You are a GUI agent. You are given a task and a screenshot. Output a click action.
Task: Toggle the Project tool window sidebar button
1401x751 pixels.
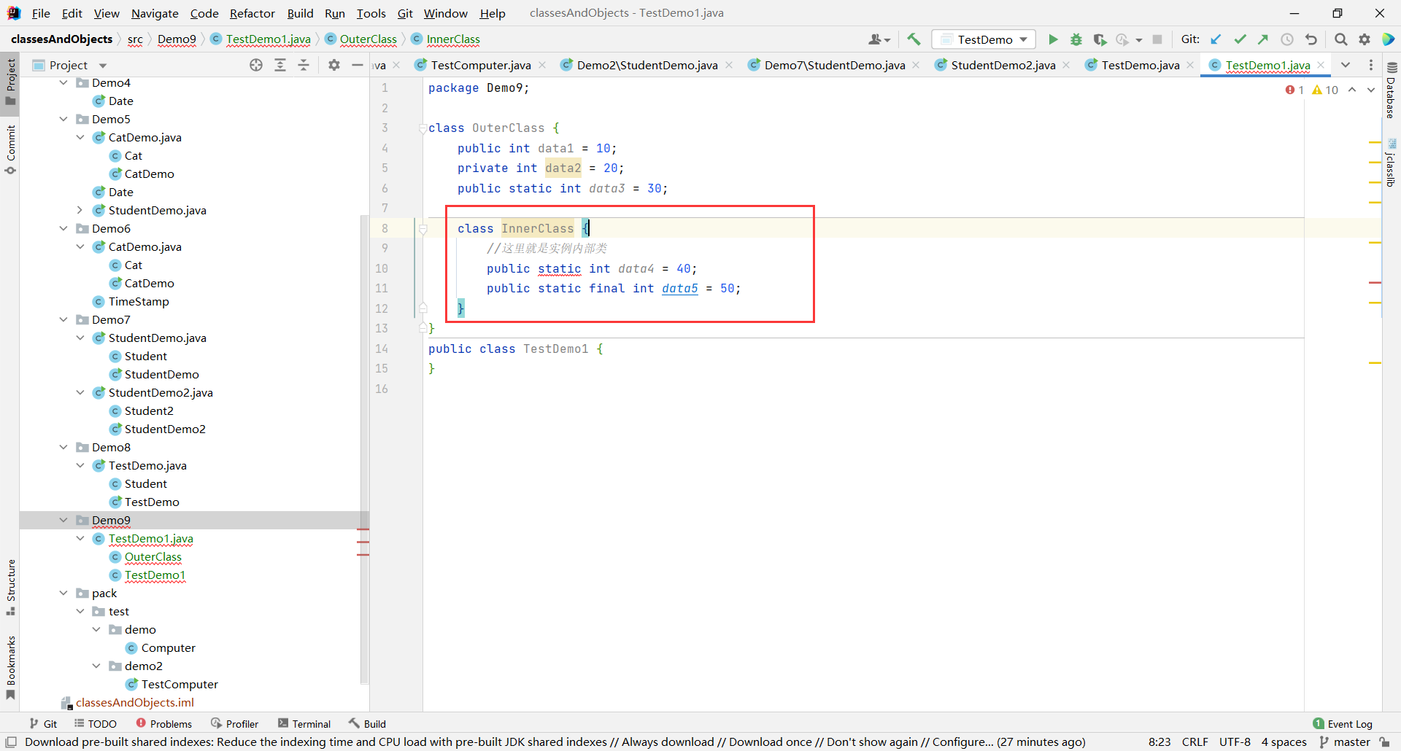point(10,80)
